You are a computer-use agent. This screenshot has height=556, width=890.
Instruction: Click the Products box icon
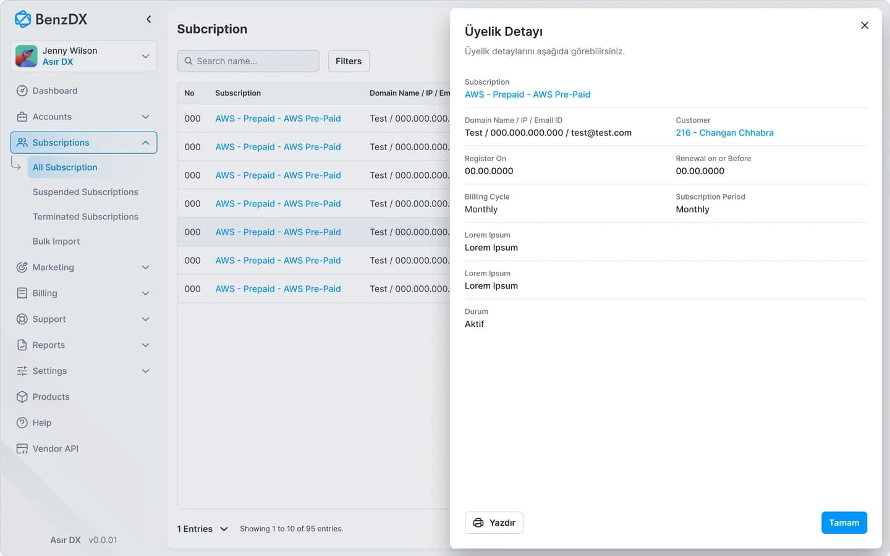(22, 397)
